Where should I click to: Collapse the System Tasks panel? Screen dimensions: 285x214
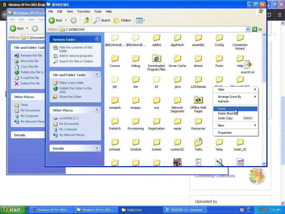(97, 39)
